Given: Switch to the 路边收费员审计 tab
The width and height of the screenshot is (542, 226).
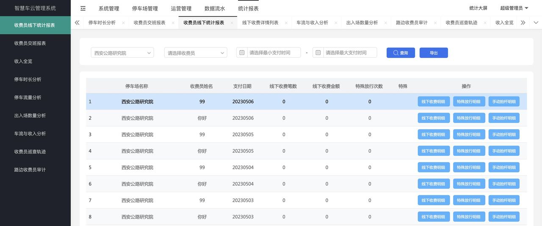Looking at the screenshot, I should (x=412, y=23).
